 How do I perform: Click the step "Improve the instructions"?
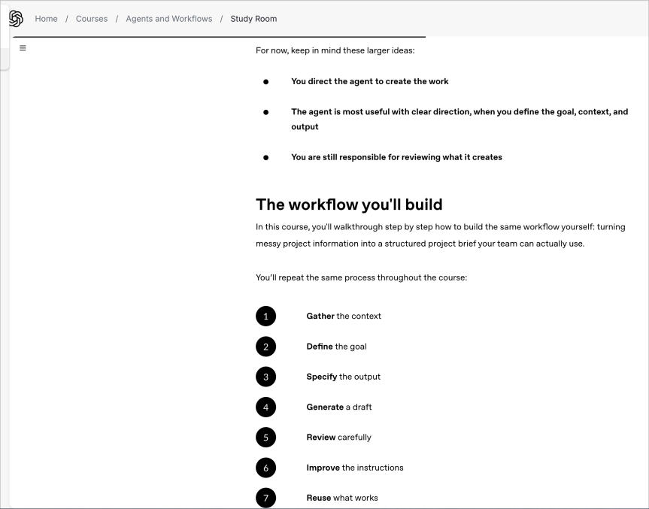pos(355,468)
